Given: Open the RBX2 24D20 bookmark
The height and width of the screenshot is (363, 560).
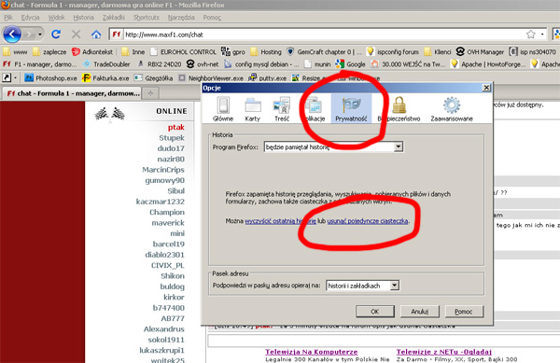Looking at the screenshot, I should [159, 64].
